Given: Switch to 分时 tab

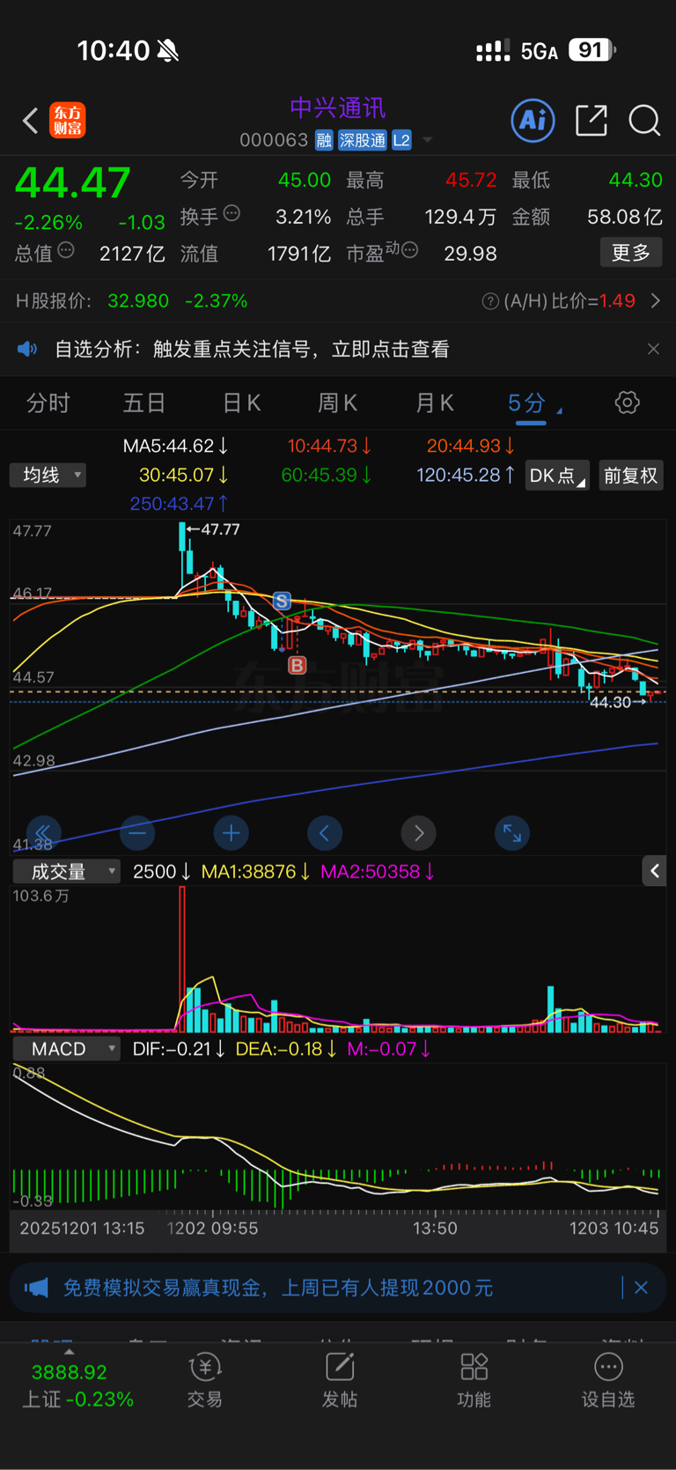Looking at the screenshot, I should 48,403.
